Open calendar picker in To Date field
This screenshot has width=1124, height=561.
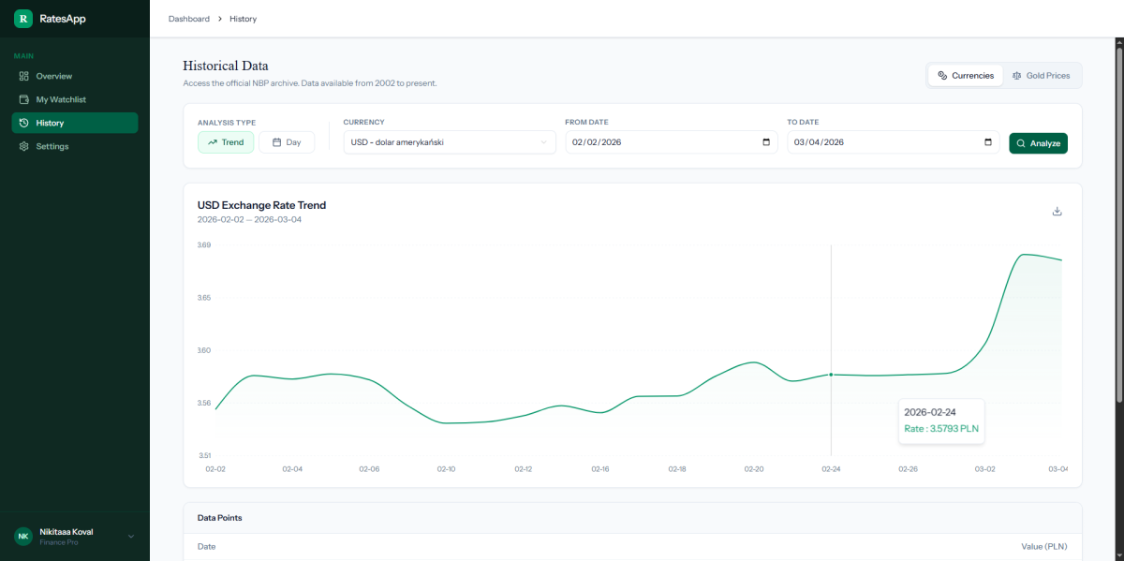pyautogui.click(x=988, y=142)
